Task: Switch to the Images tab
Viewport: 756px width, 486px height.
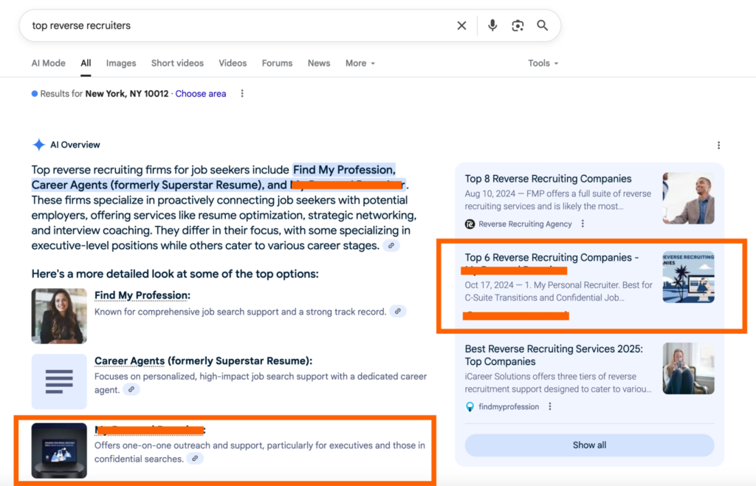Action: pyautogui.click(x=121, y=64)
